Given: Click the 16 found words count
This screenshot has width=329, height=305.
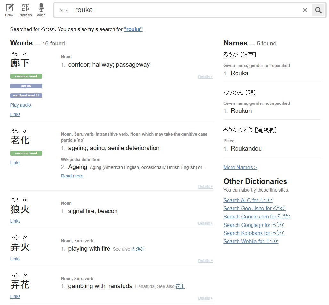Looking at the screenshot, I should click(53, 44).
